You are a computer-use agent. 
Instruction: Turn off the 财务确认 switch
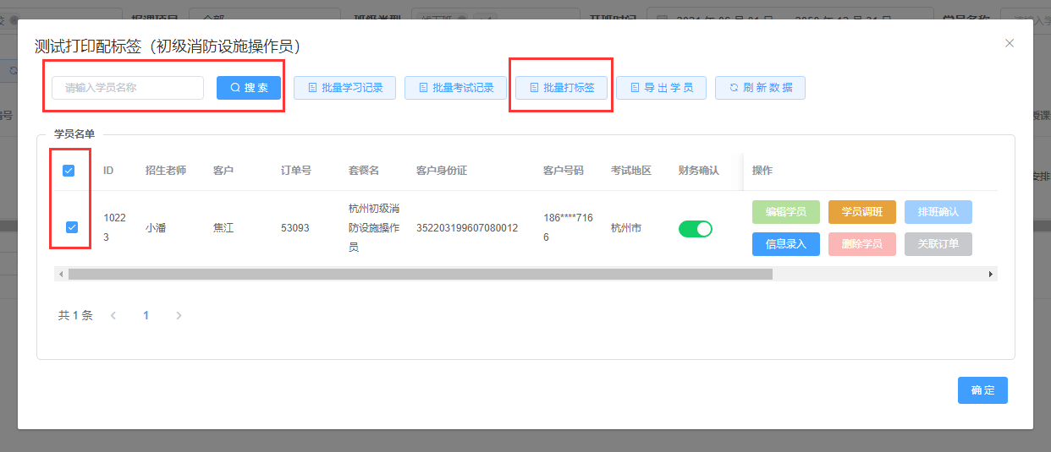coord(696,228)
